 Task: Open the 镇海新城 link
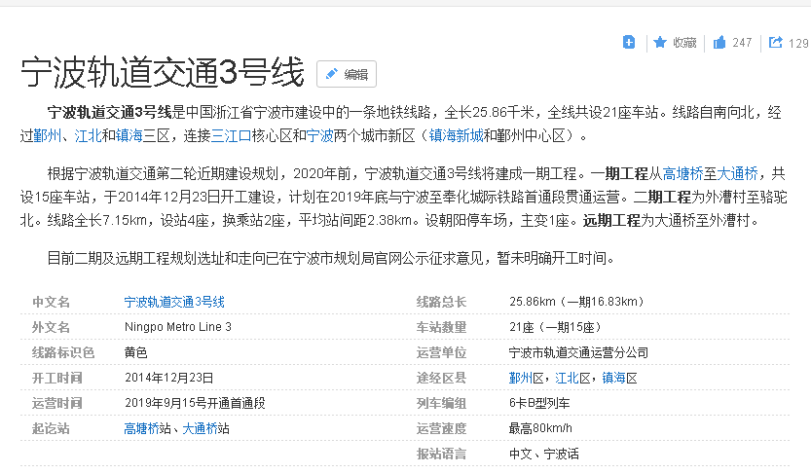pos(457,136)
